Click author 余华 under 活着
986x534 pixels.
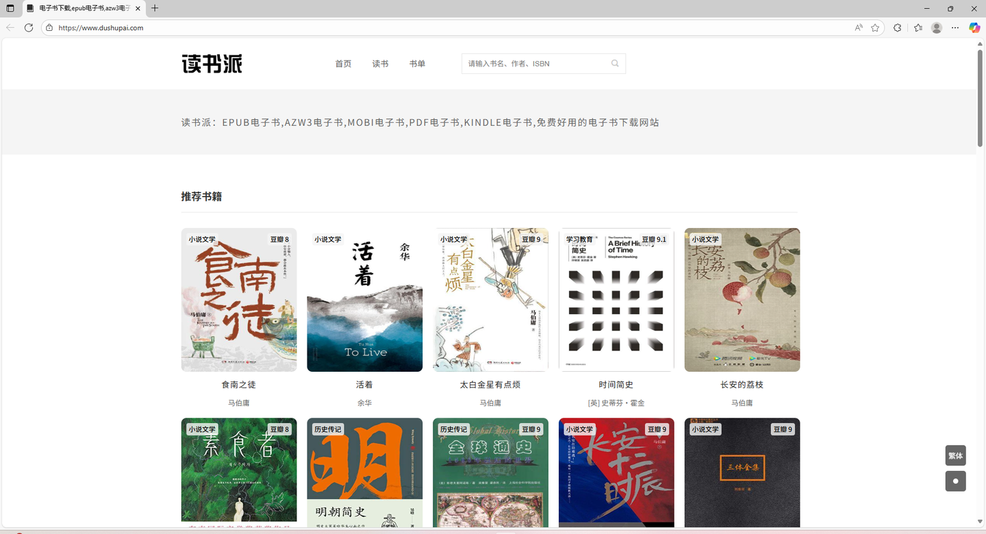tap(364, 403)
